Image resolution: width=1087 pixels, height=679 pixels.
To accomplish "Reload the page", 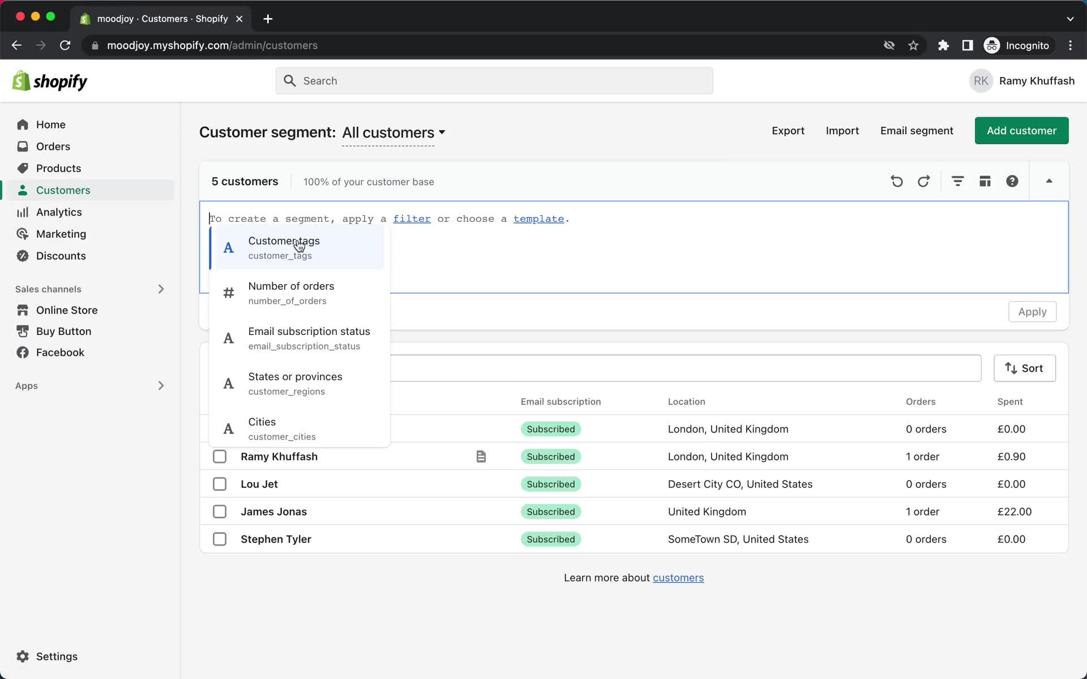I will pos(65,45).
